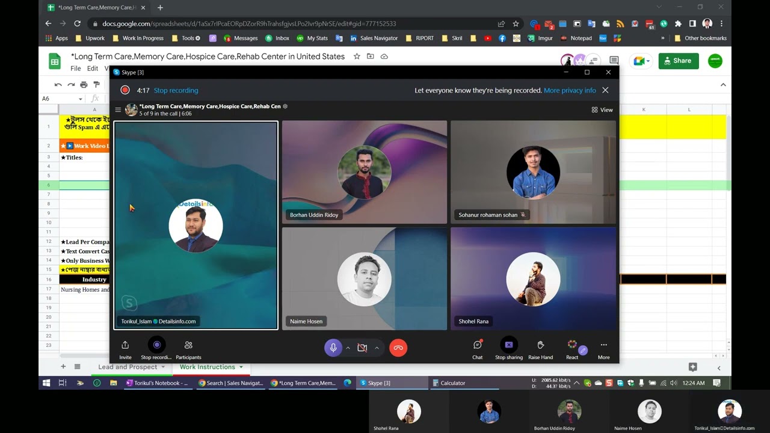The image size is (770, 433).
Task: Switch to Torikul's Notebook in taskbar
Action: 158,383
